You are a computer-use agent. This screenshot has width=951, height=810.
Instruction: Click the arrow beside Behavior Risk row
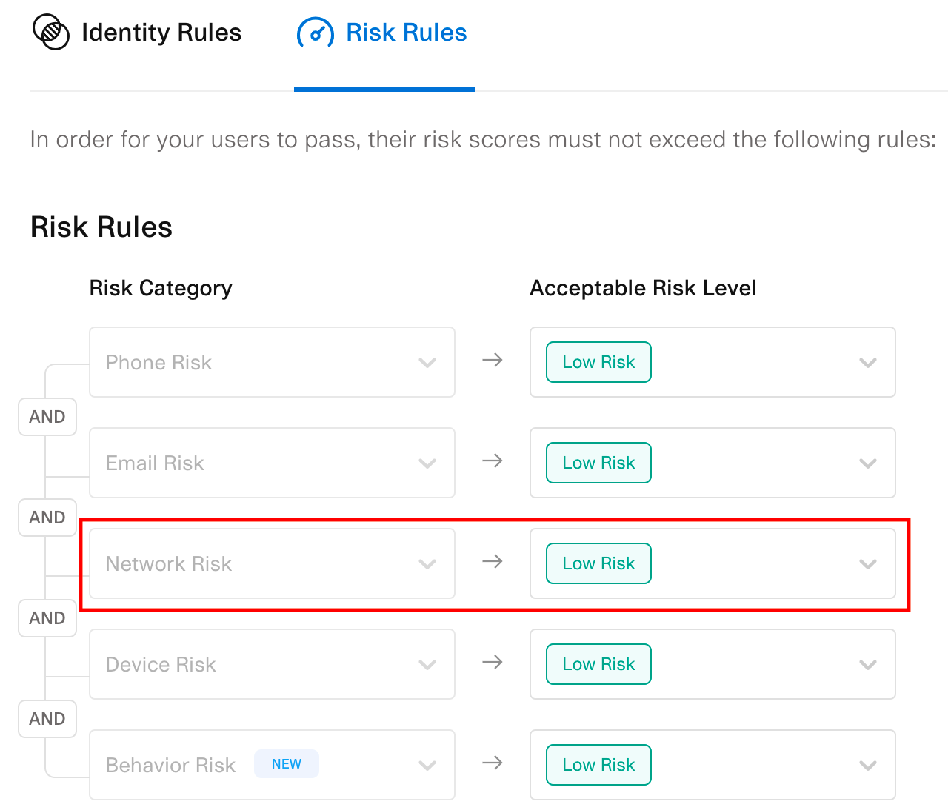tap(492, 763)
